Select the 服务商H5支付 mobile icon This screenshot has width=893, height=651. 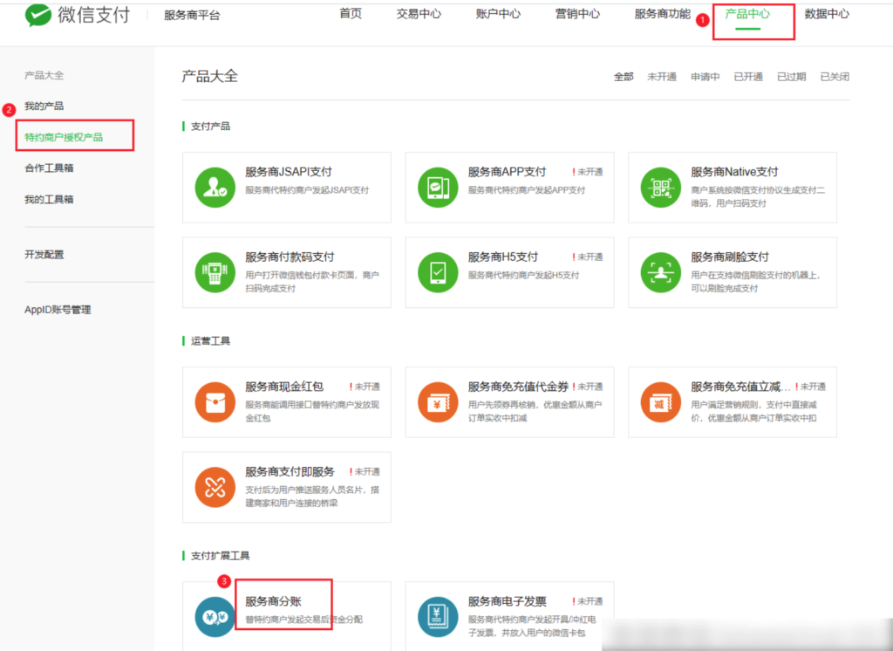[x=437, y=271]
